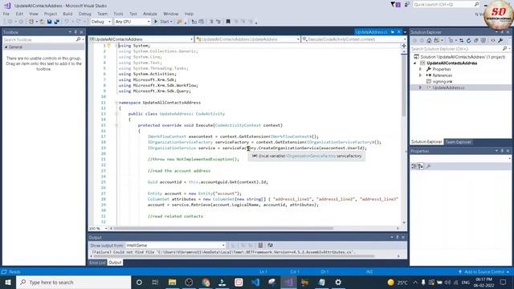The width and height of the screenshot is (514, 289).
Task: Click Add to Source Control in status bar
Action: [484, 271]
